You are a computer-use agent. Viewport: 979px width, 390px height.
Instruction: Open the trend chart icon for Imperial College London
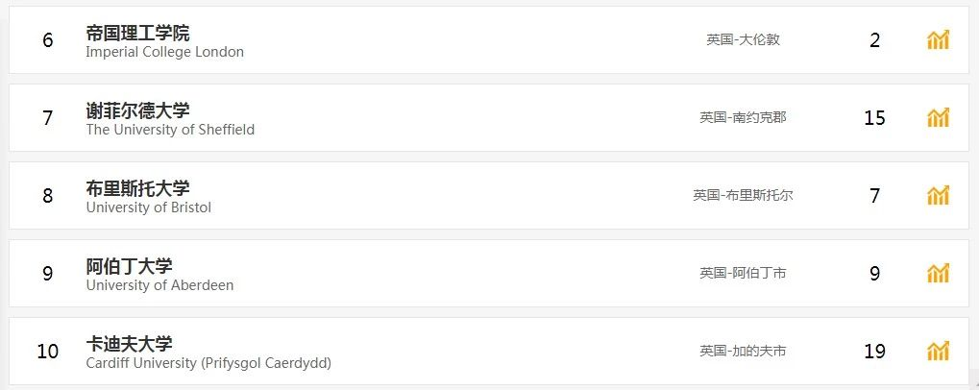tap(938, 39)
